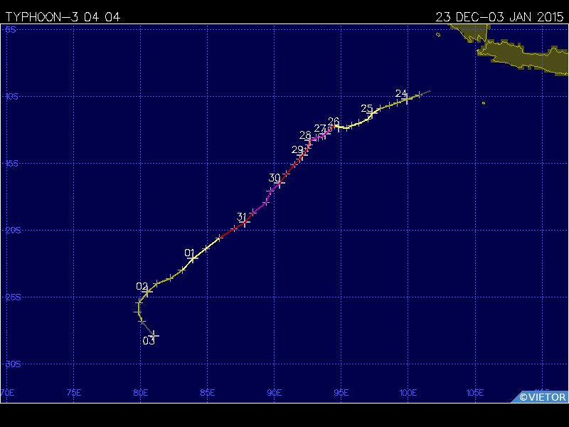Click the 15S latitude label
The width and height of the screenshot is (569, 427).
pos(12,163)
